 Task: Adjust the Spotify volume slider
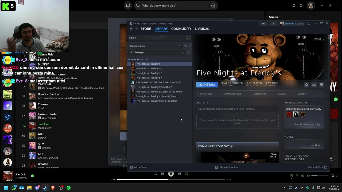click(320, 176)
